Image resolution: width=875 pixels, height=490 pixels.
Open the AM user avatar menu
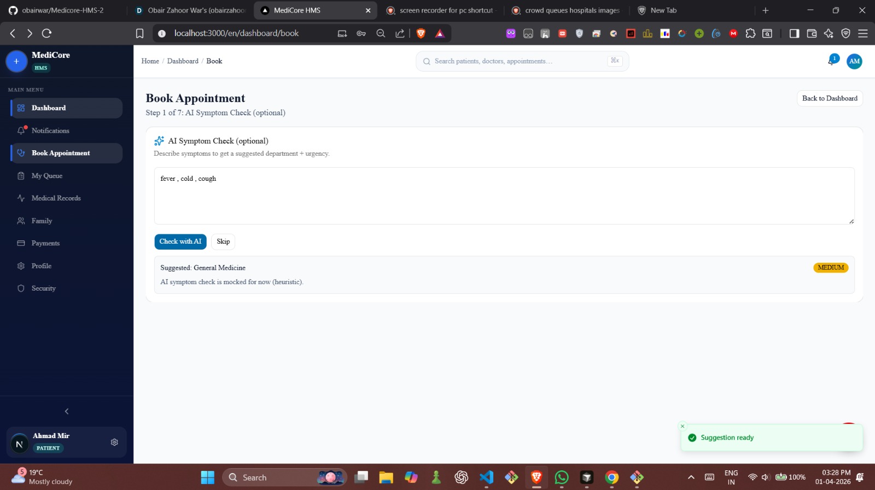coord(854,61)
